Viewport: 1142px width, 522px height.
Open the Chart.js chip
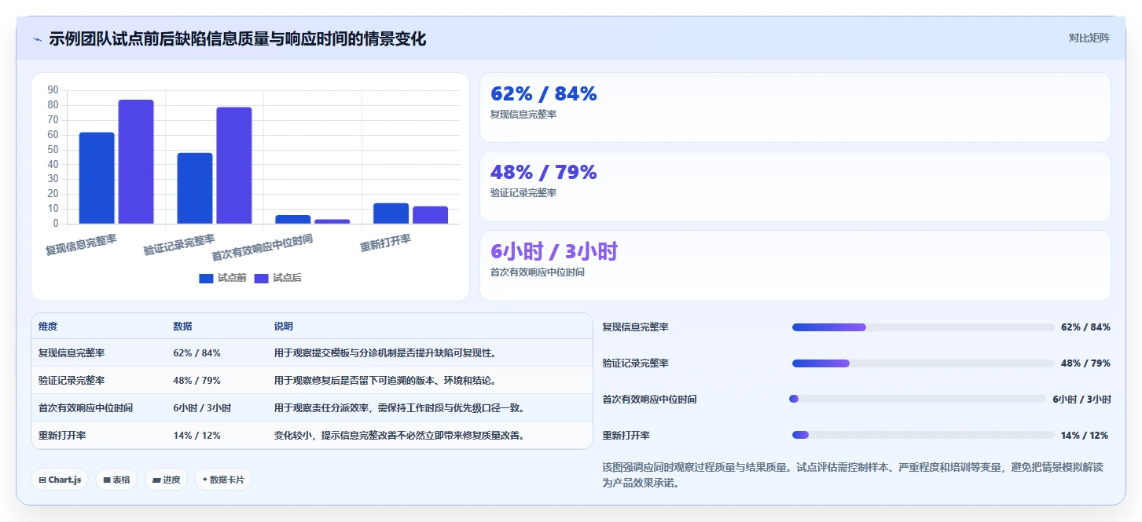[60, 480]
